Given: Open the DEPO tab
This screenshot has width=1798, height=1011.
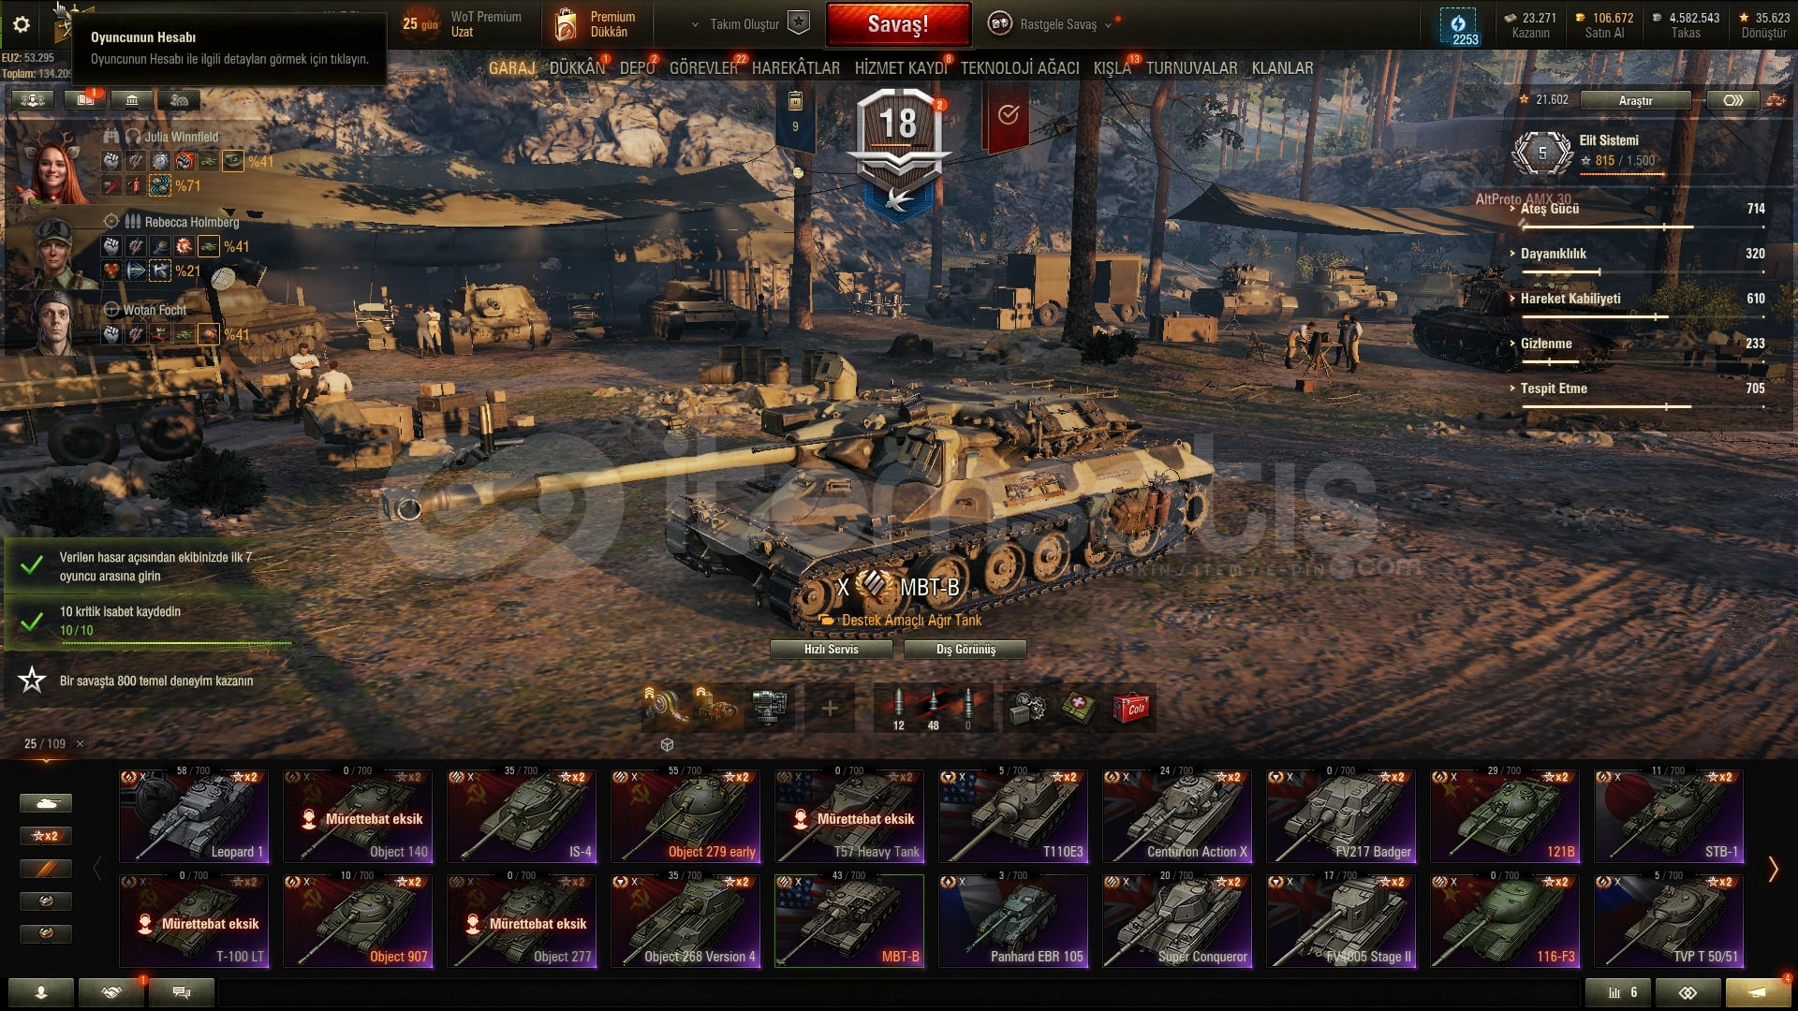Looking at the screenshot, I should [x=638, y=67].
